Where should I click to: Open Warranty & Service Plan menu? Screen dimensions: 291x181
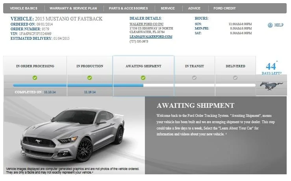click(73, 8)
